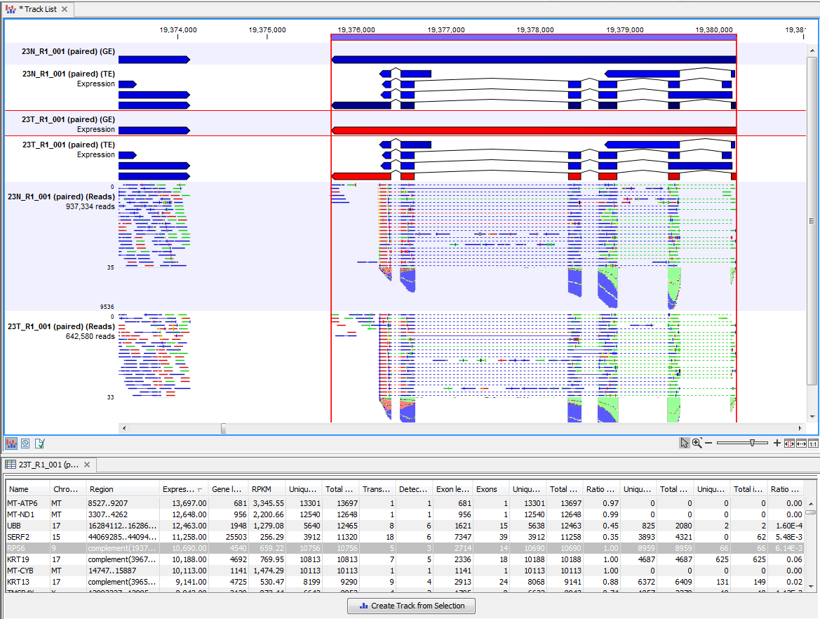
Task: Open the History view via clock icon
Action: click(x=24, y=443)
